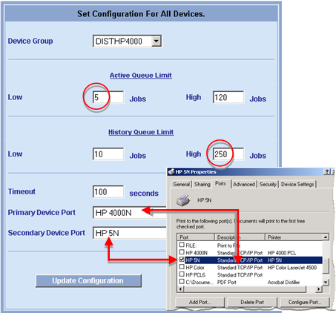This screenshot has width=336, height=313.
Task: Click the properties window title printer icon
Action: (x=171, y=171)
